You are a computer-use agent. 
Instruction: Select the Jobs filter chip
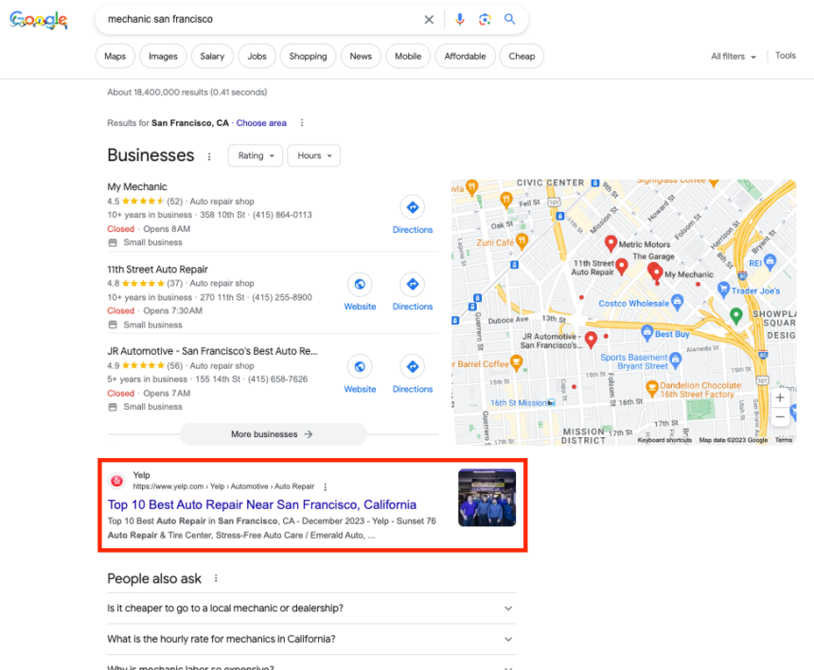point(257,56)
